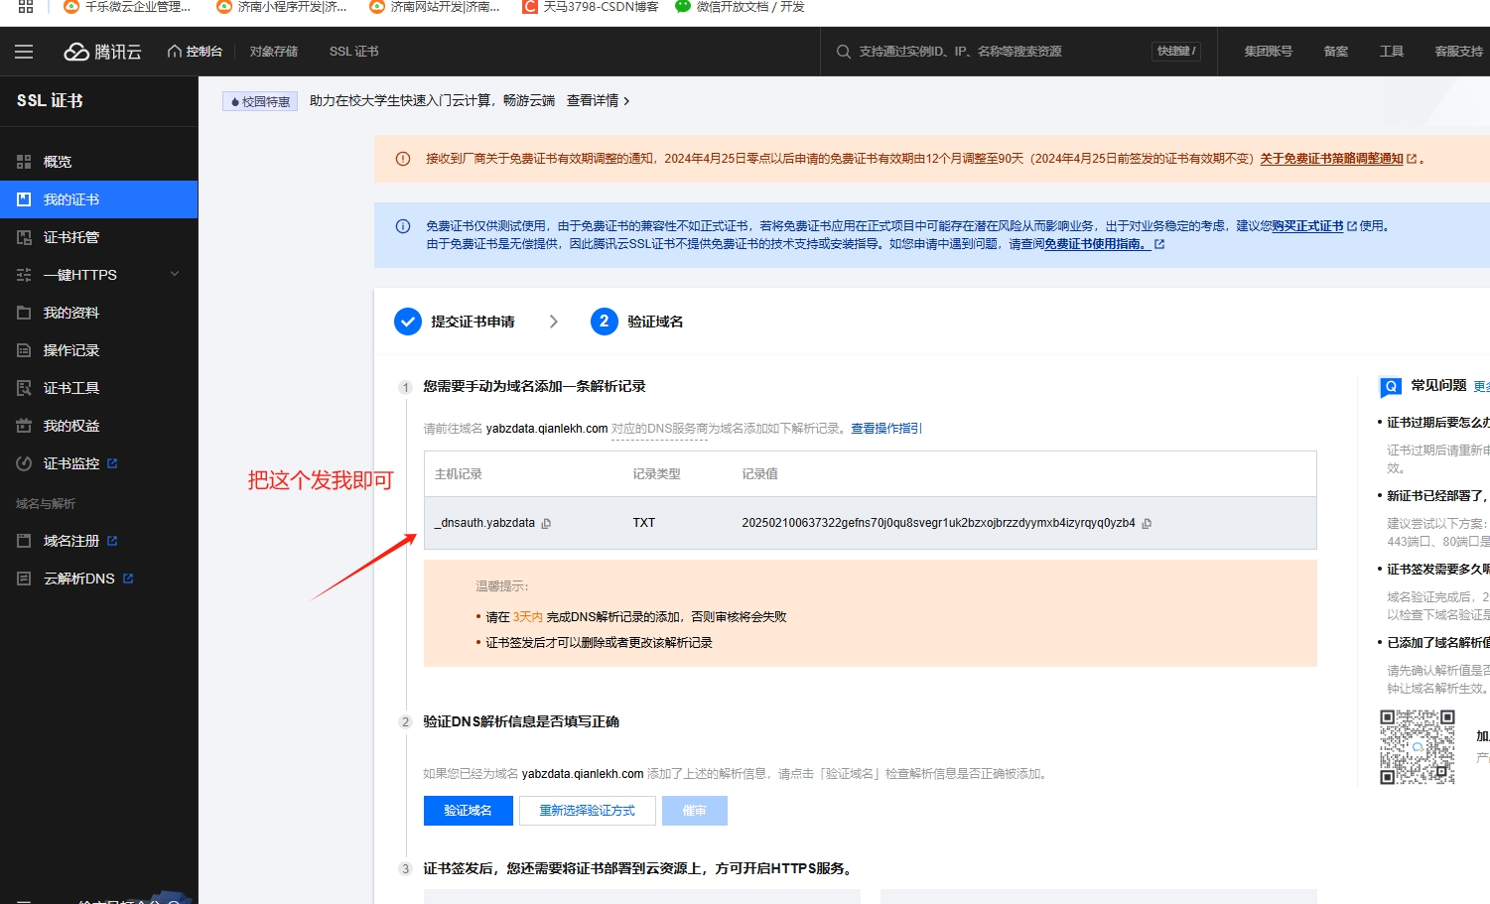Open 概览 in the sidebar
Screen dimensions: 1490x904
coord(98,162)
